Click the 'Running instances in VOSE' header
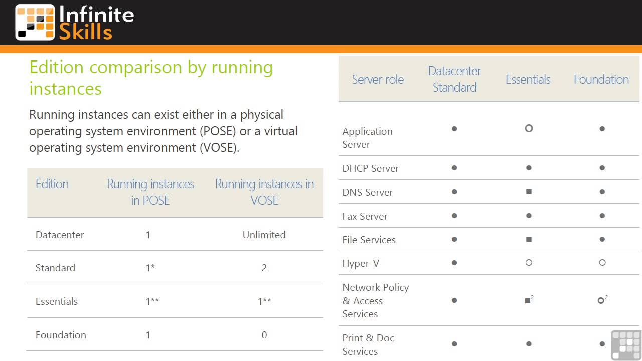This screenshot has width=642, height=361. click(264, 192)
